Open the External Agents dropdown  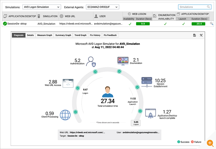pos(103,7)
